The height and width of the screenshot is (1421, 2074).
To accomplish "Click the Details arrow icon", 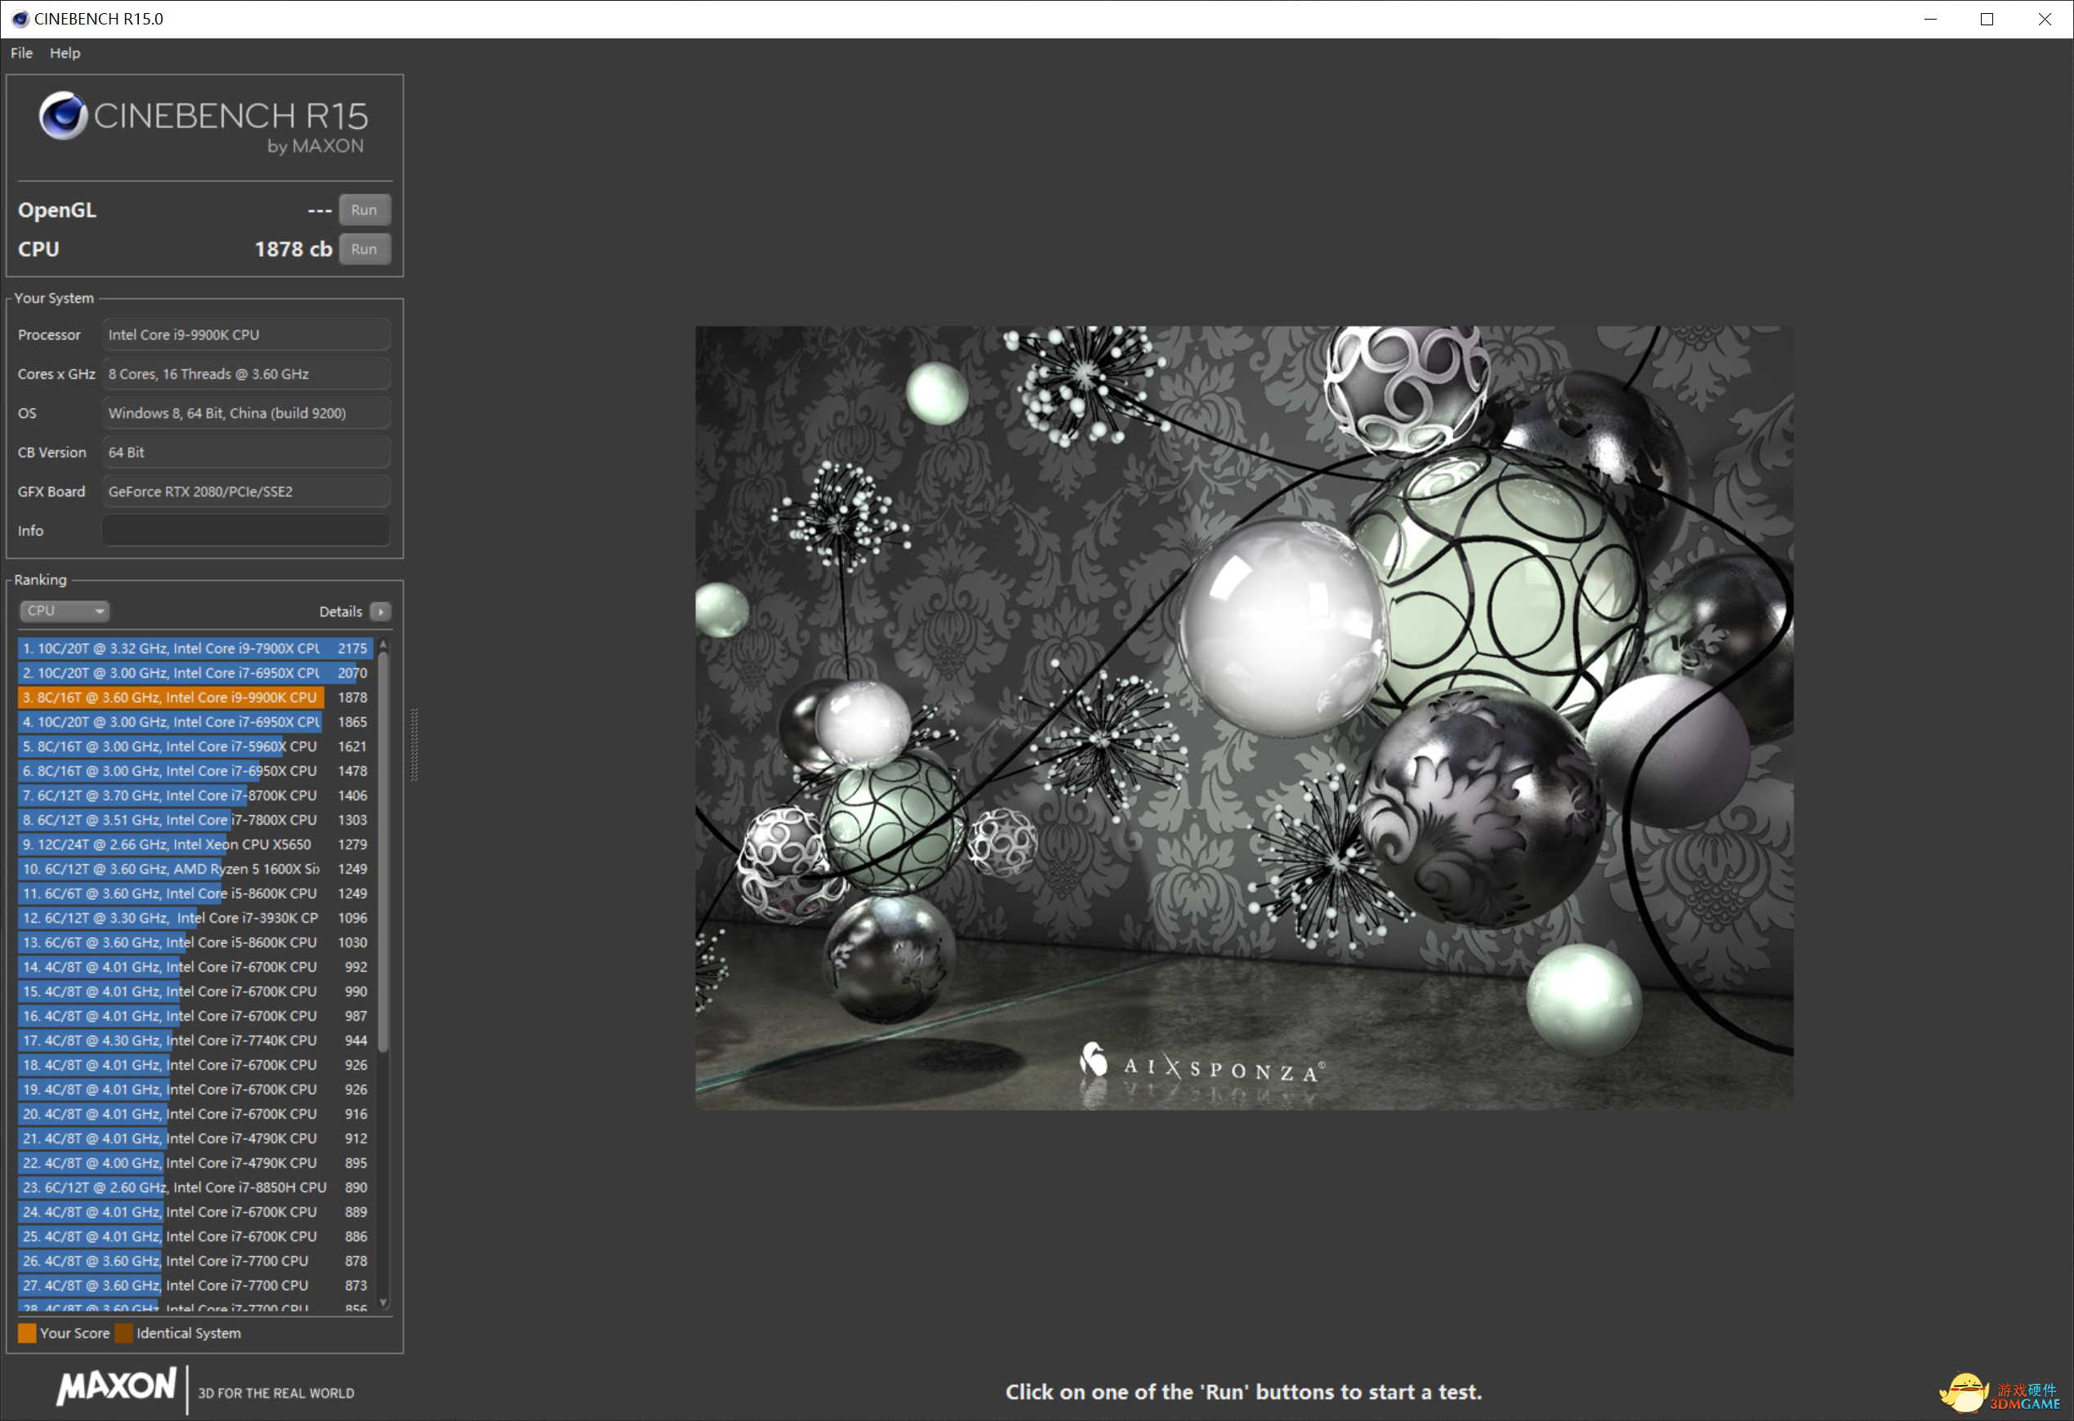I will [381, 612].
